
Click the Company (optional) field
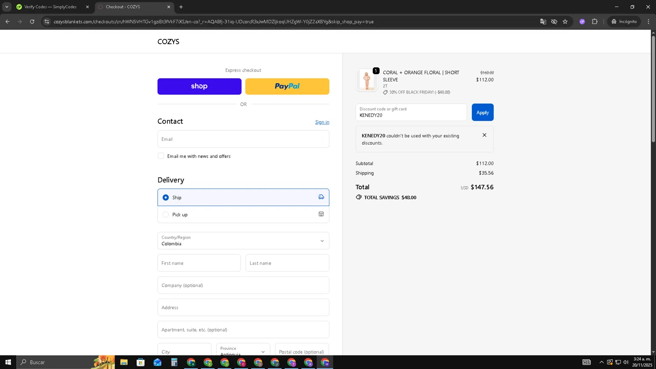(x=243, y=285)
